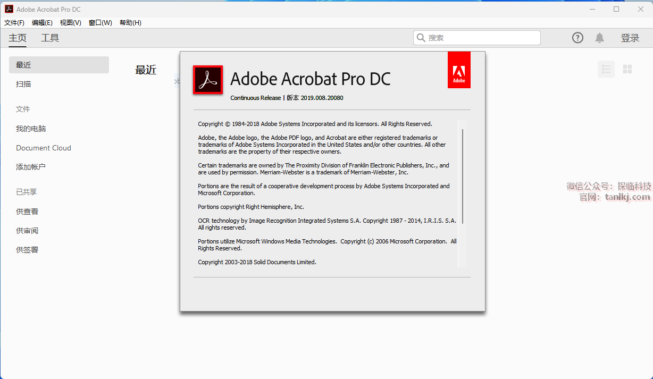Click 添加帐户 link in sidebar
This screenshot has width=653, height=379.
click(31, 167)
